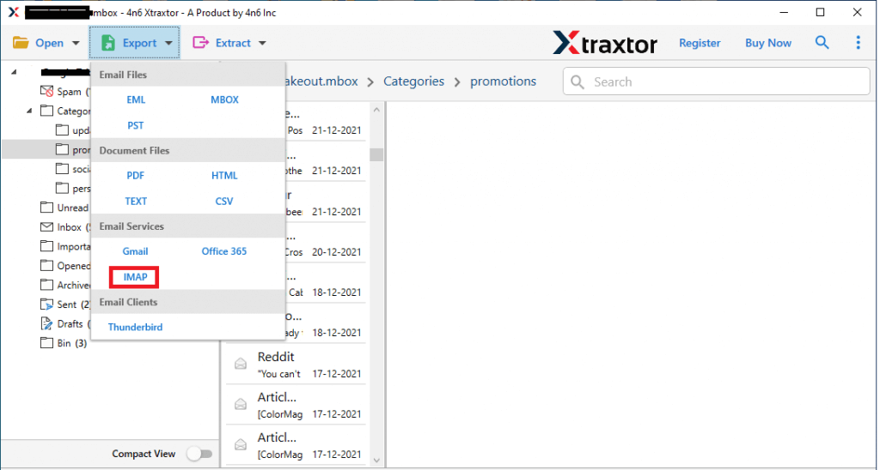The height and width of the screenshot is (470, 880).
Task: Click the pink Extract icon
Action: point(200,43)
